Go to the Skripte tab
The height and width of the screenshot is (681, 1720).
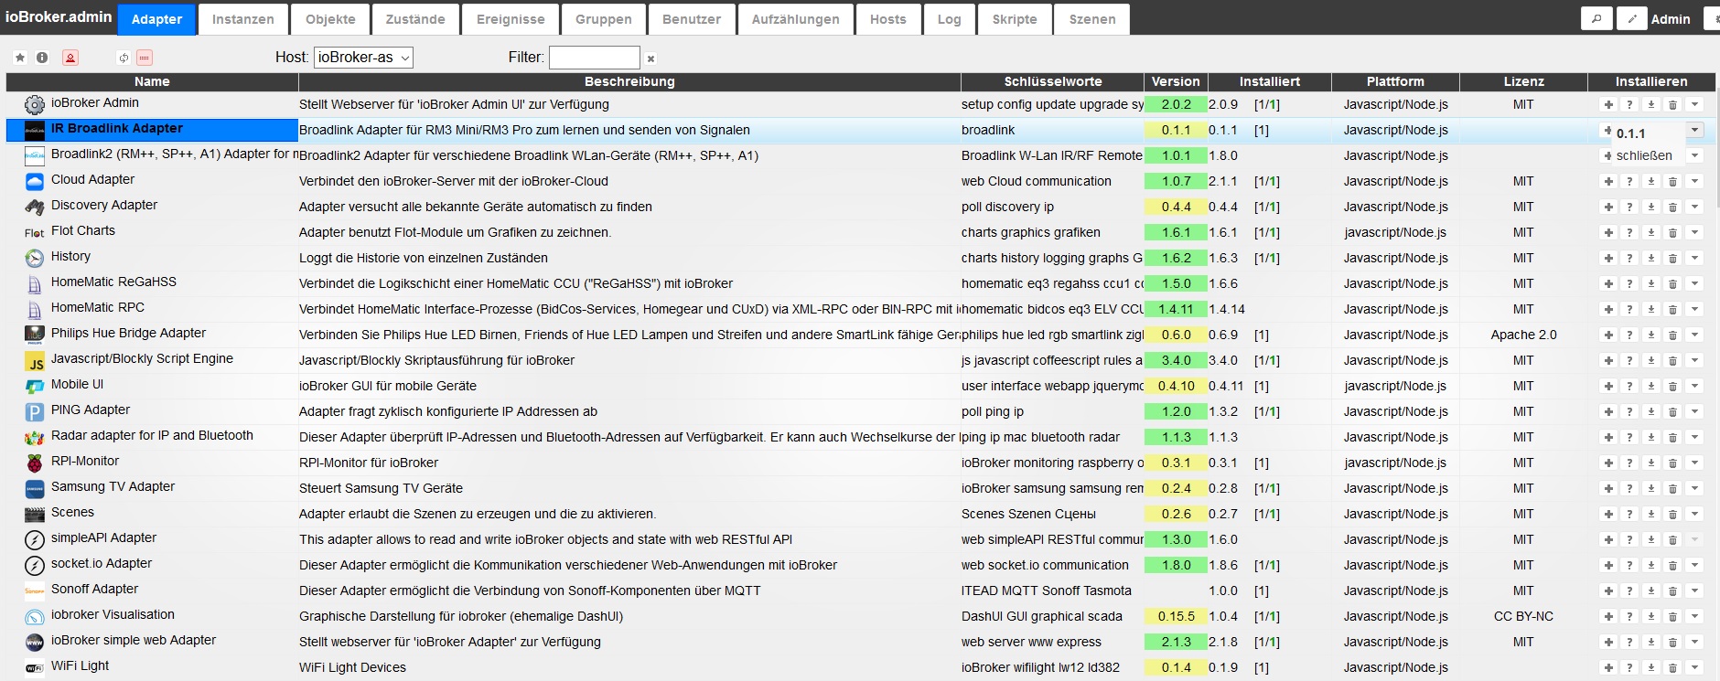pos(1015,19)
